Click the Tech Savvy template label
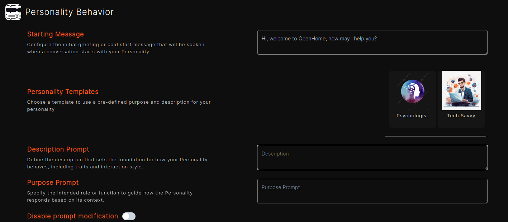Screen dimensions: 508x222 click(461, 115)
